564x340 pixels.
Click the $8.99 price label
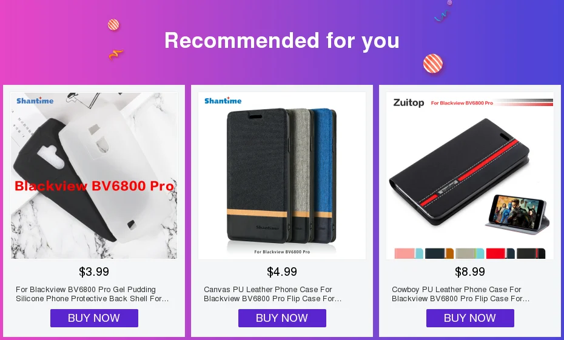[x=470, y=272]
